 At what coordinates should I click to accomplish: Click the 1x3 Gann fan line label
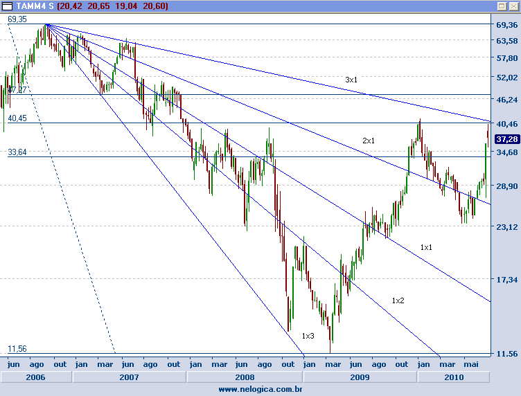tap(308, 336)
